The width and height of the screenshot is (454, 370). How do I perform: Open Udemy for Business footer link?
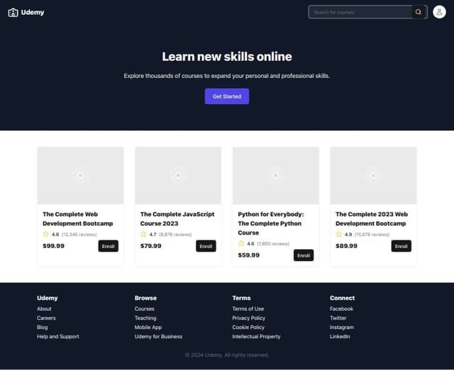click(158, 337)
